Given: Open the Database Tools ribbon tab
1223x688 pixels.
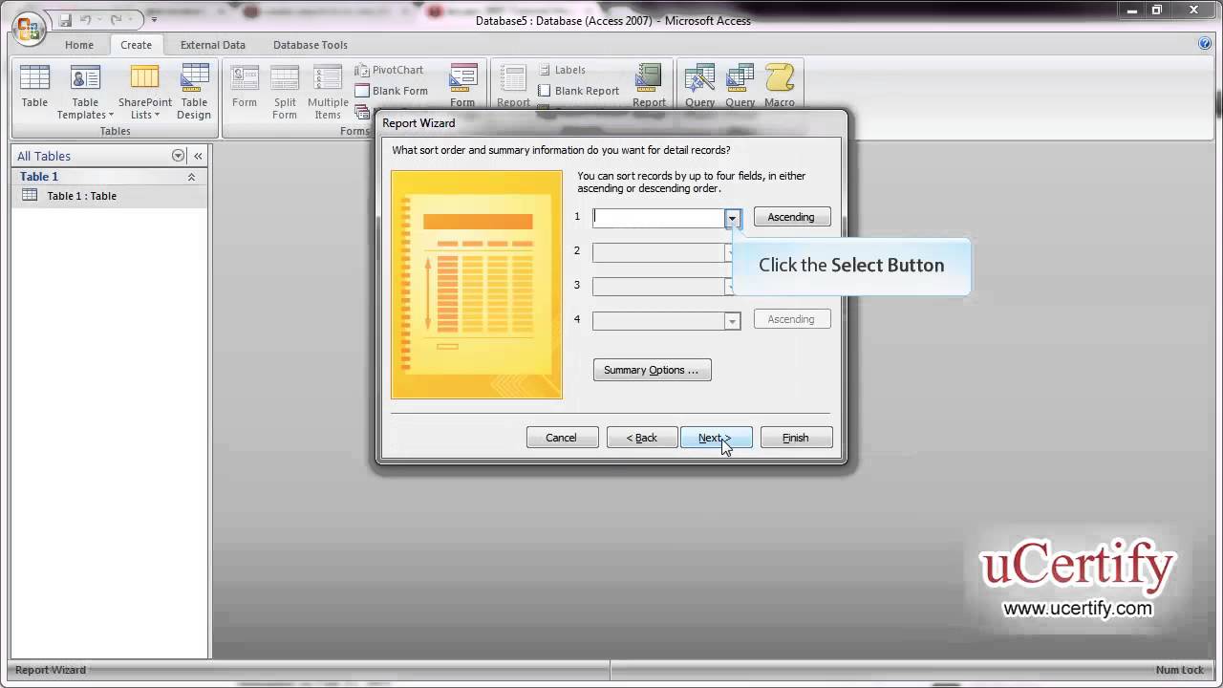Looking at the screenshot, I should pyautogui.click(x=311, y=45).
